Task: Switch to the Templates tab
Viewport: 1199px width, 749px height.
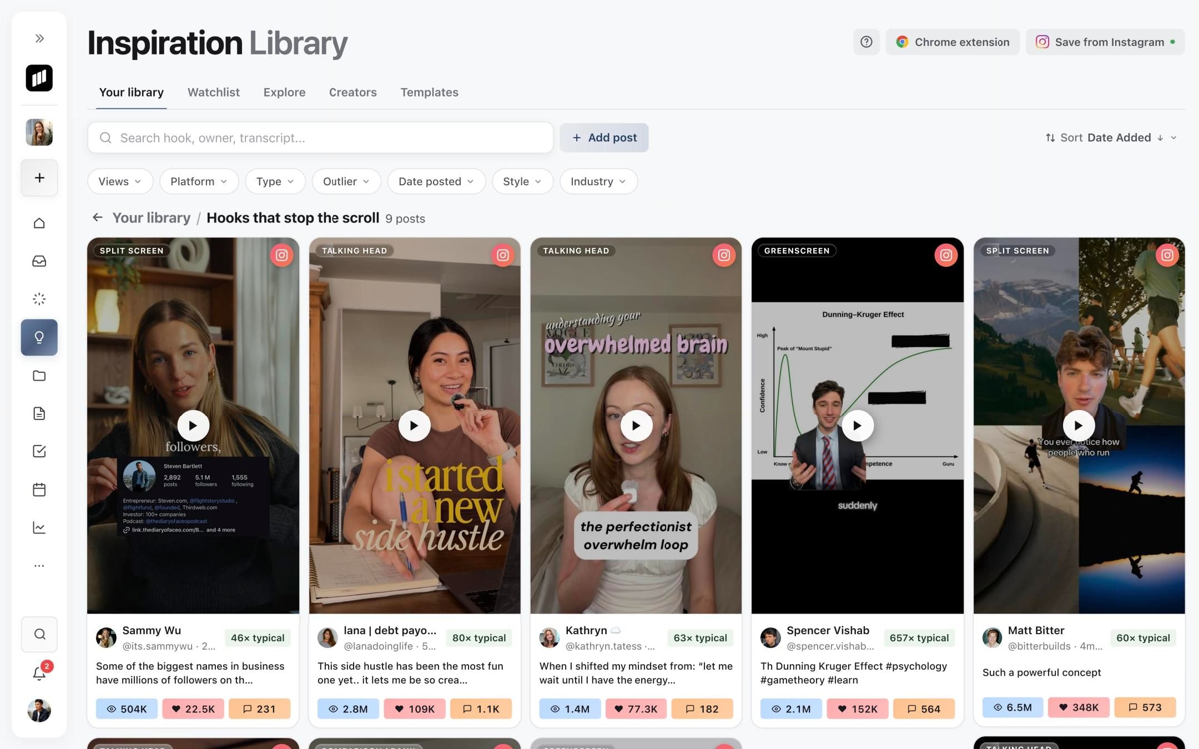Action: click(x=430, y=92)
